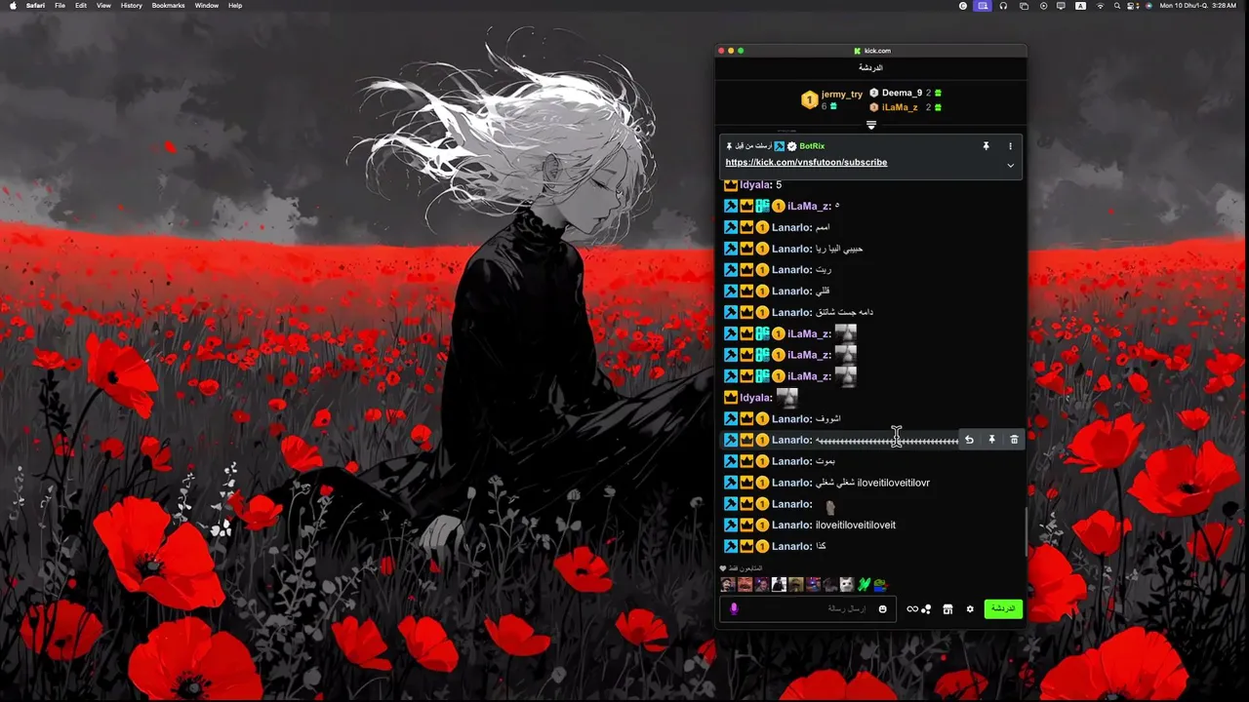
Task: Open the History menu
Action: point(132,6)
